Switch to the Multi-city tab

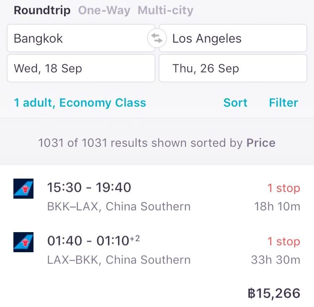tap(165, 10)
